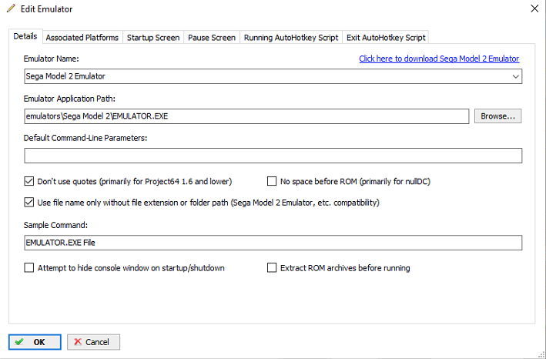Switch to the Details tab
Image resolution: width=546 pixels, height=359 pixels.
point(25,36)
